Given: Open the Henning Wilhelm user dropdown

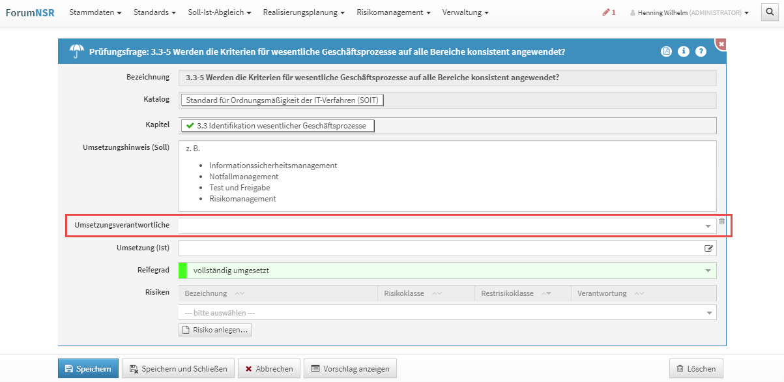Looking at the screenshot, I should pyautogui.click(x=689, y=12).
